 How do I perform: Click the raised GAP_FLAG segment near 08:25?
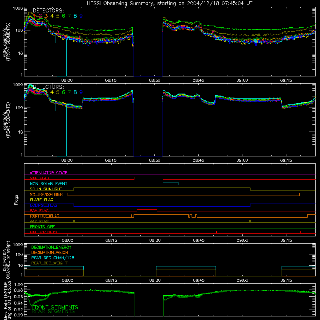[148, 177]
